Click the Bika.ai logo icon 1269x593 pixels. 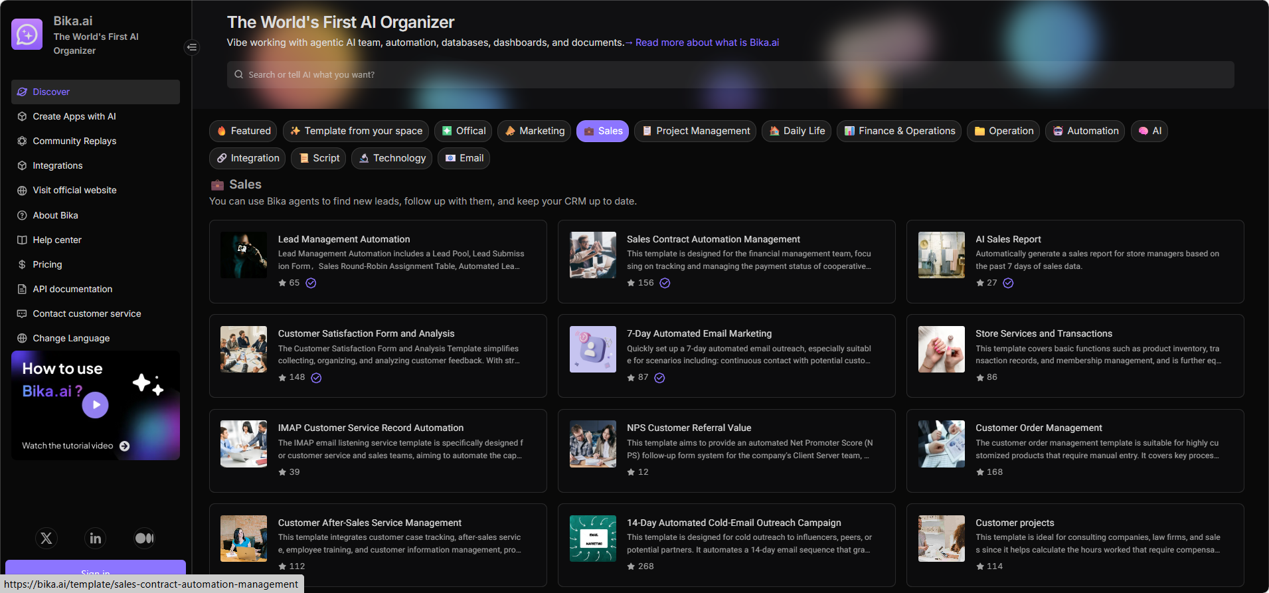click(27, 35)
